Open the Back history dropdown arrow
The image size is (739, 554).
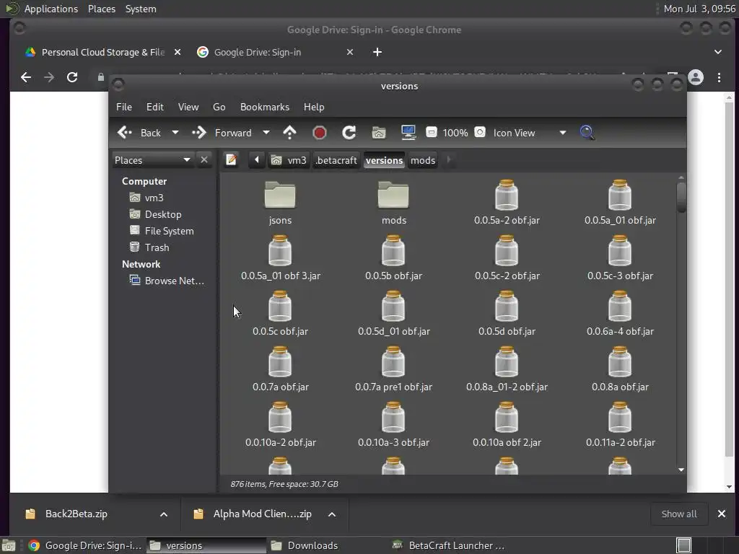[x=175, y=133]
